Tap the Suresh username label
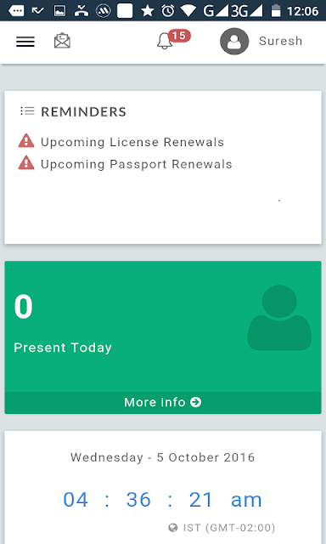The image size is (326, 544). [281, 41]
